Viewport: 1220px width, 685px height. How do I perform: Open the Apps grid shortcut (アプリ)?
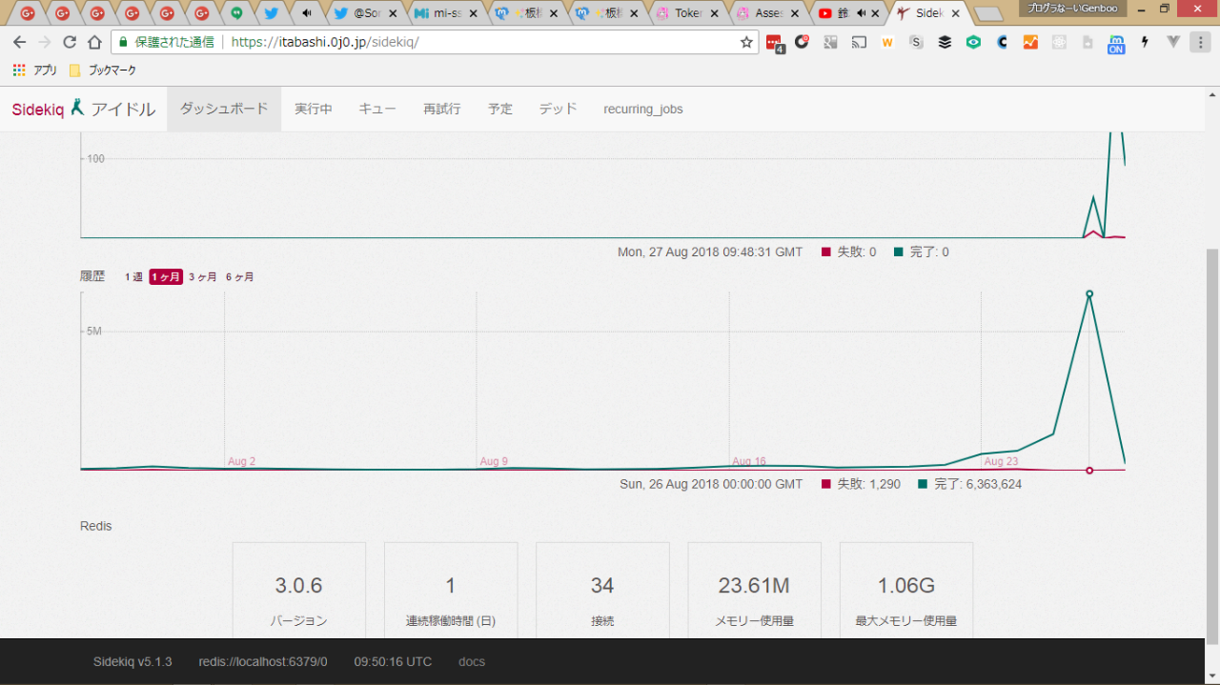coord(34,71)
